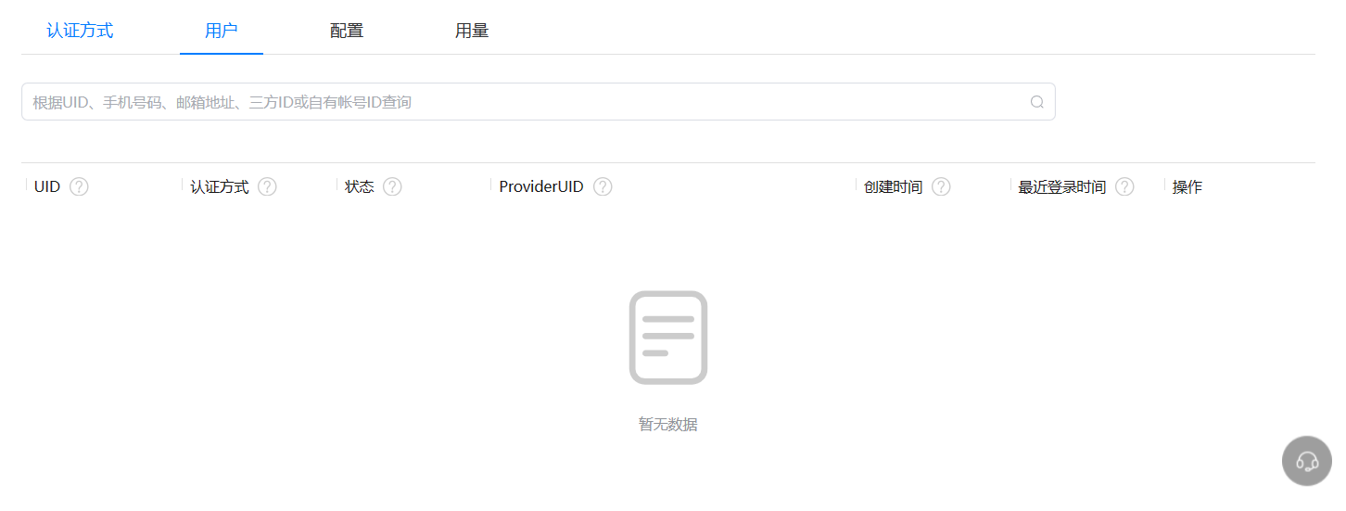View help icon for 创建时间 column

tap(941, 186)
